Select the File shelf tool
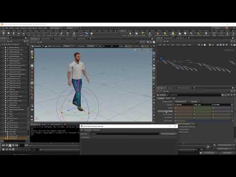 92,34
